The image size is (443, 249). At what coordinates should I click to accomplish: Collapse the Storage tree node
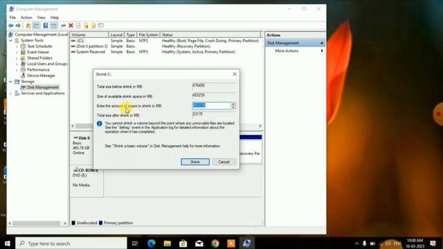click(11, 82)
